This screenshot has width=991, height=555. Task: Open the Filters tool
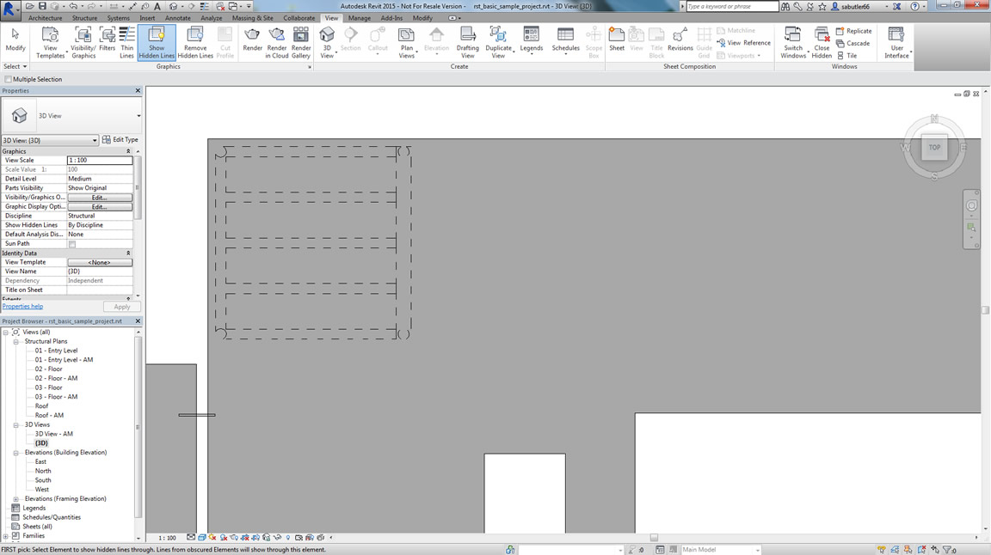pyautogui.click(x=107, y=40)
